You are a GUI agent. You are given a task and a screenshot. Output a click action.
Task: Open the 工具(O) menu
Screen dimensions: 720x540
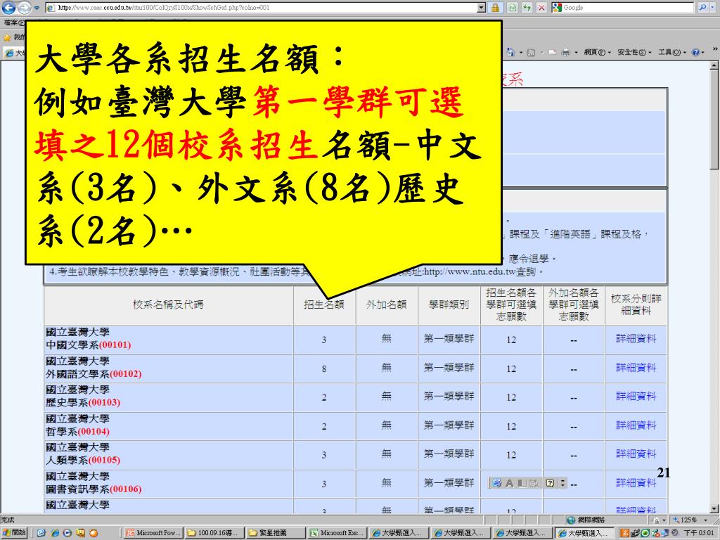coord(671,52)
